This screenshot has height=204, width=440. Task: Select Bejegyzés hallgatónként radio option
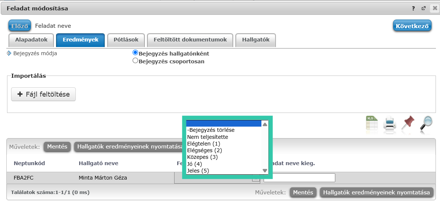136,53
